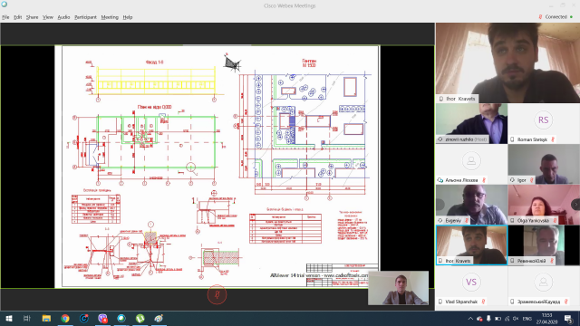580x326 pixels.
Task: Open the green uTorrent taskbar icon
Action: coord(140,318)
